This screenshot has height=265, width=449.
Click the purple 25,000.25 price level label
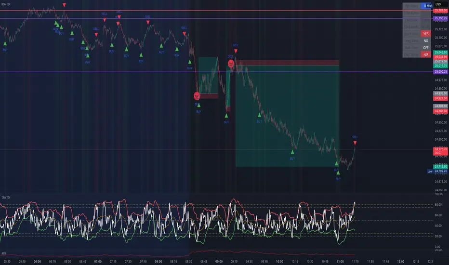click(x=440, y=72)
